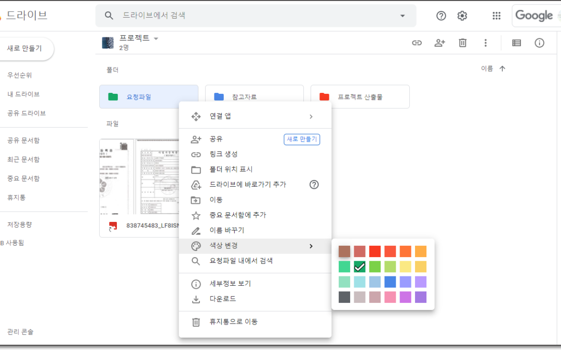
Task: Select the checked dark green color swatch
Action: click(x=359, y=267)
